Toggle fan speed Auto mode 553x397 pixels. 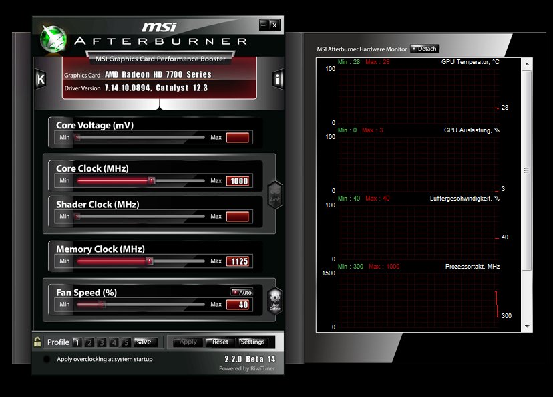pos(242,292)
